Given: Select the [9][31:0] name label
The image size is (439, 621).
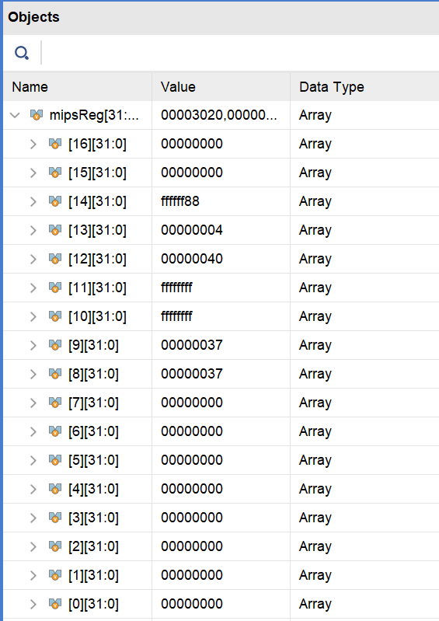Looking at the screenshot, I should 93,345.
